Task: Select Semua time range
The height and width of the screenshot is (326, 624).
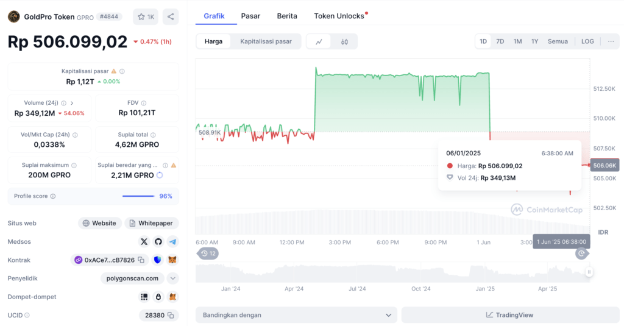Action: 558,41
